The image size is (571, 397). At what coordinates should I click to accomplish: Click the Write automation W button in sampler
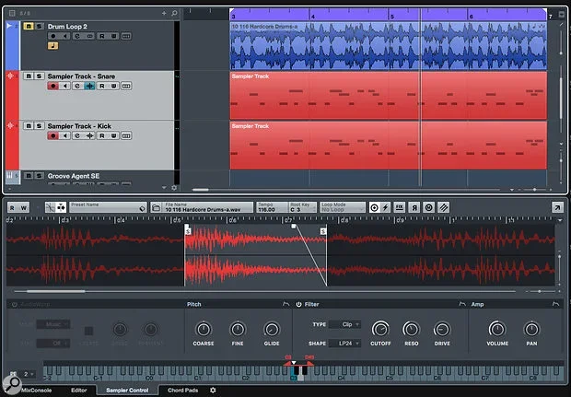pos(24,208)
